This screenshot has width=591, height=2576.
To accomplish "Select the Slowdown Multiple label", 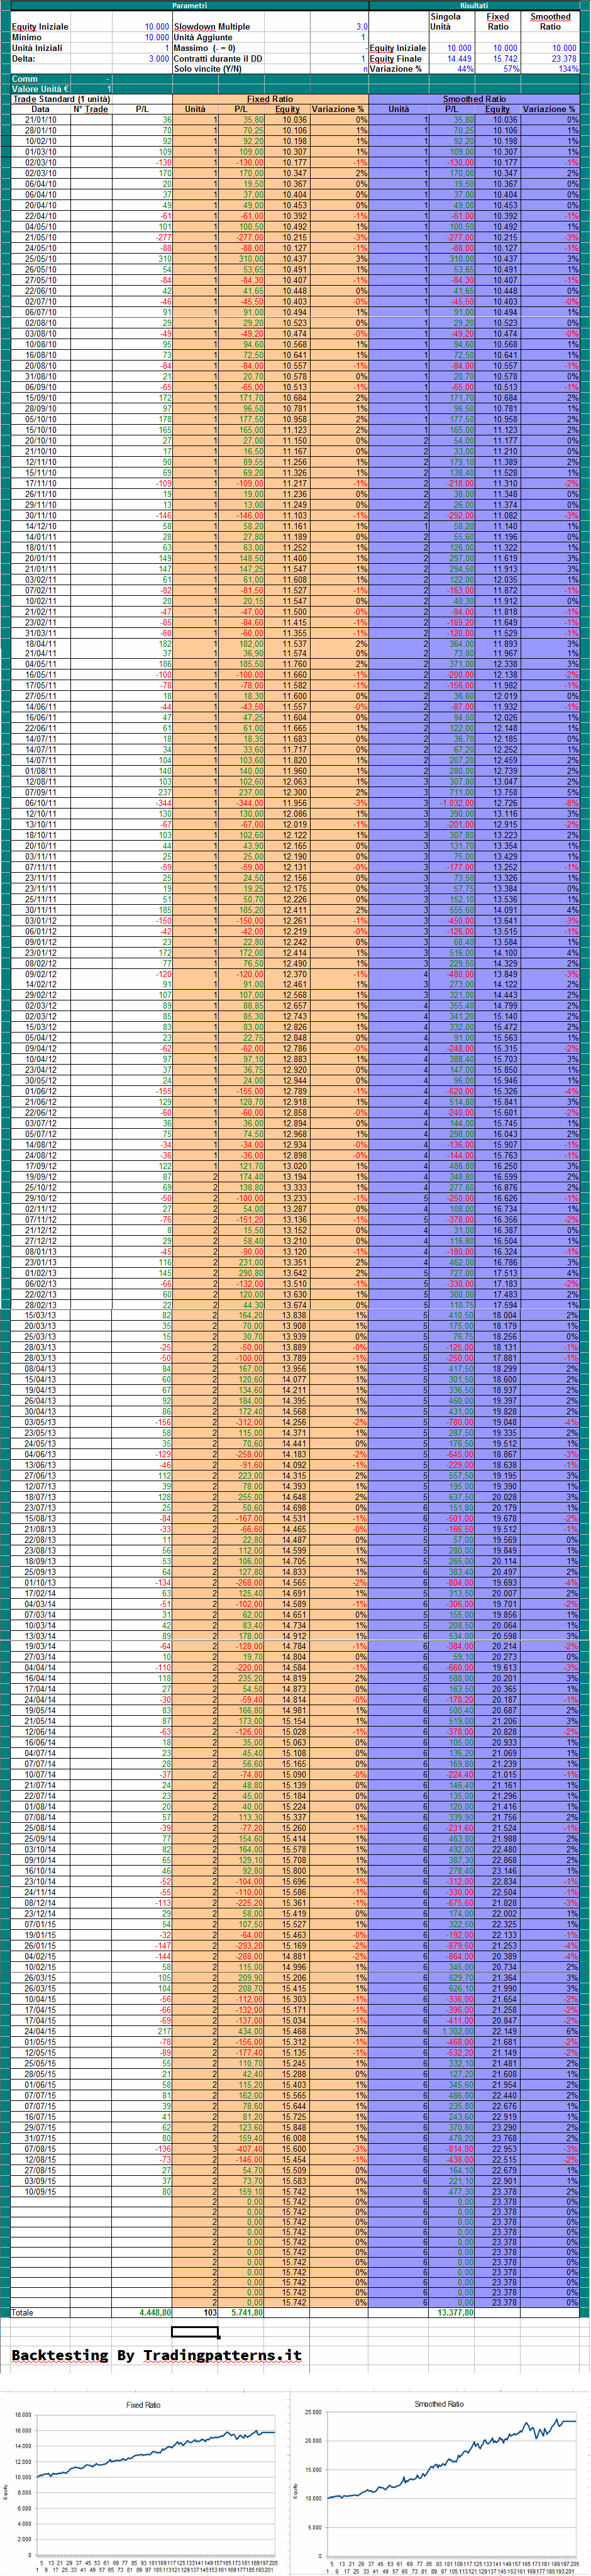I will tap(212, 27).
